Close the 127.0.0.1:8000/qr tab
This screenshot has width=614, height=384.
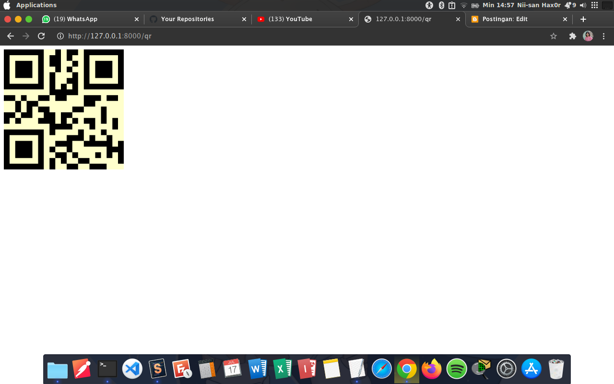pyautogui.click(x=458, y=19)
